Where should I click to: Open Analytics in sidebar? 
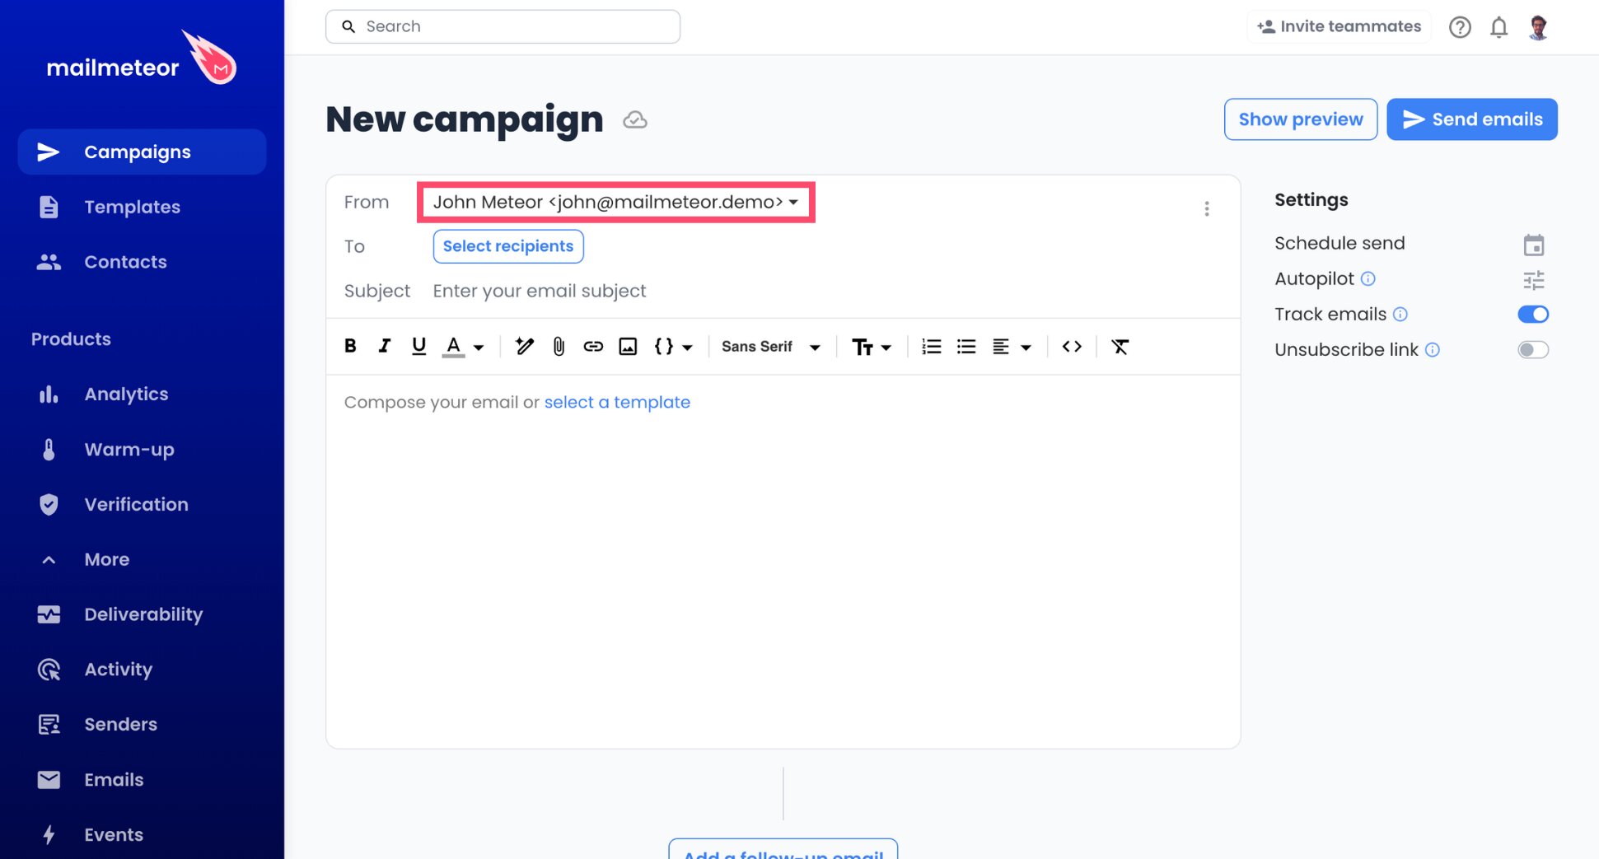pos(142,394)
